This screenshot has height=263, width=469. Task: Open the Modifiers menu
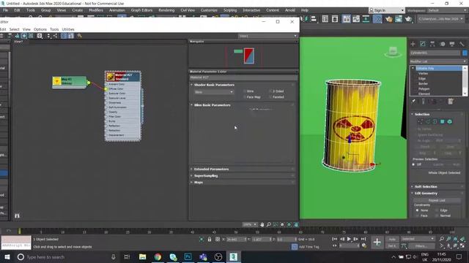[96, 10]
